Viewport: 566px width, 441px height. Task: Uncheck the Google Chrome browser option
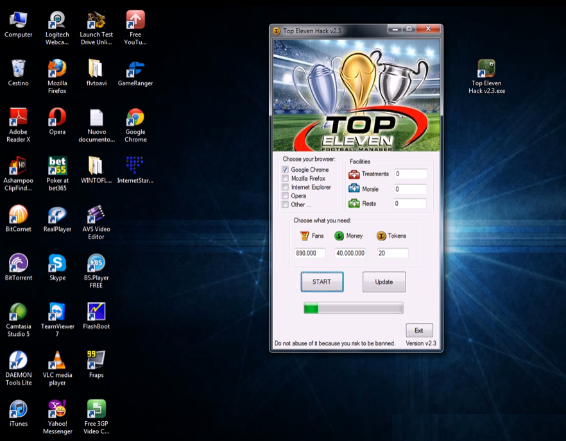(284, 169)
